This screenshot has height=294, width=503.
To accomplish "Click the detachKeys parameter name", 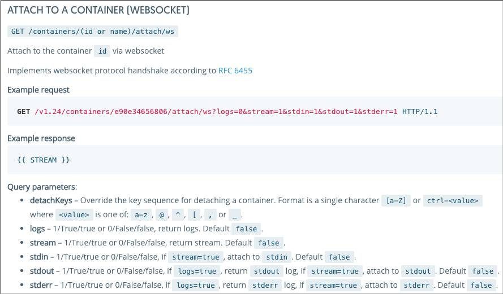I will tap(51, 200).
